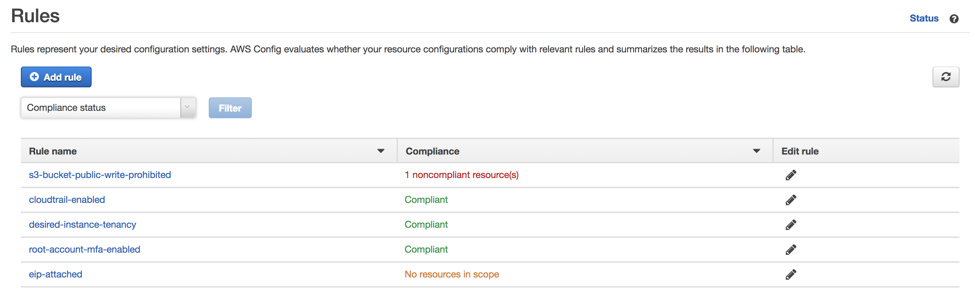Click the Filter button
The width and height of the screenshot is (975, 305).
(230, 108)
